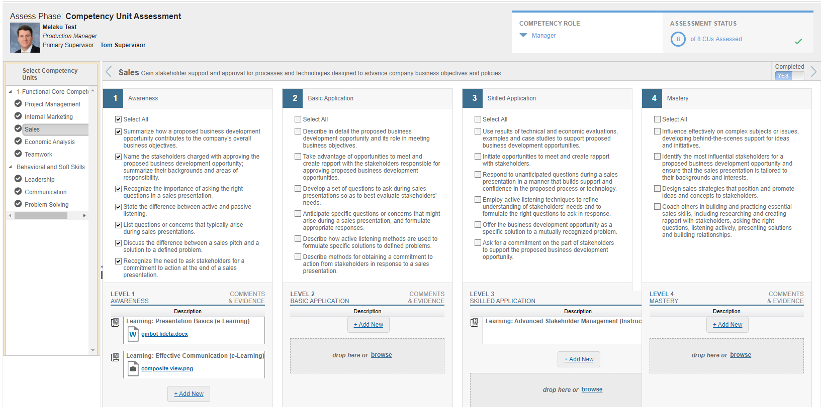Select Leadership competency unit
821x407 pixels.
pos(40,179)
